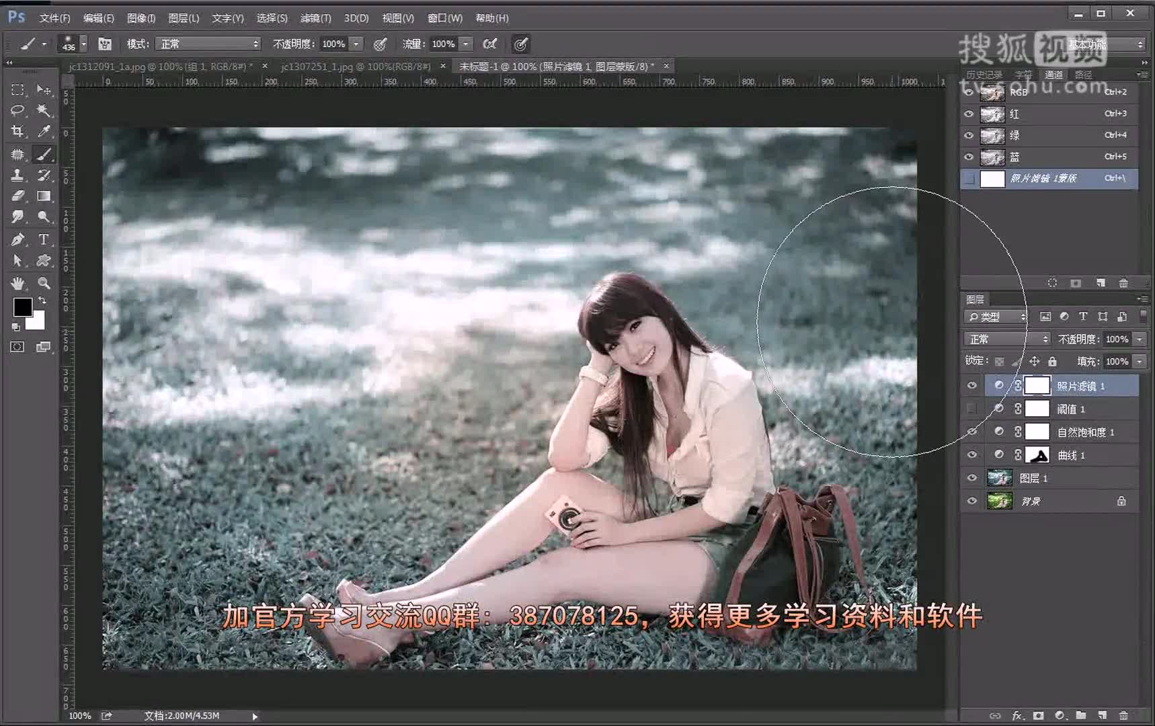Screen dimensions: 1155x726
Task: Click the black foreground color swatch
Action: click(22, 307)
